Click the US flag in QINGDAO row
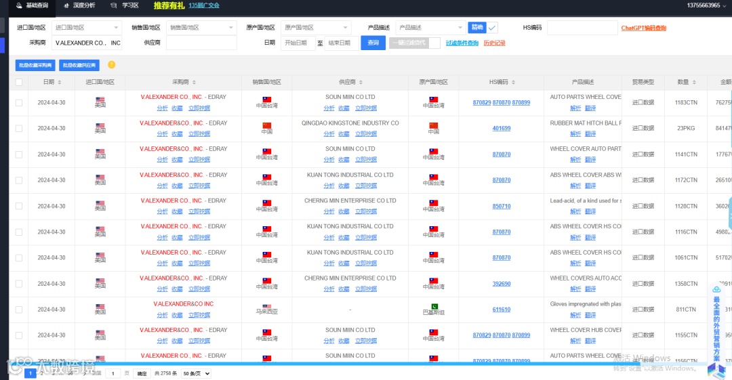 tap(100, 125)
